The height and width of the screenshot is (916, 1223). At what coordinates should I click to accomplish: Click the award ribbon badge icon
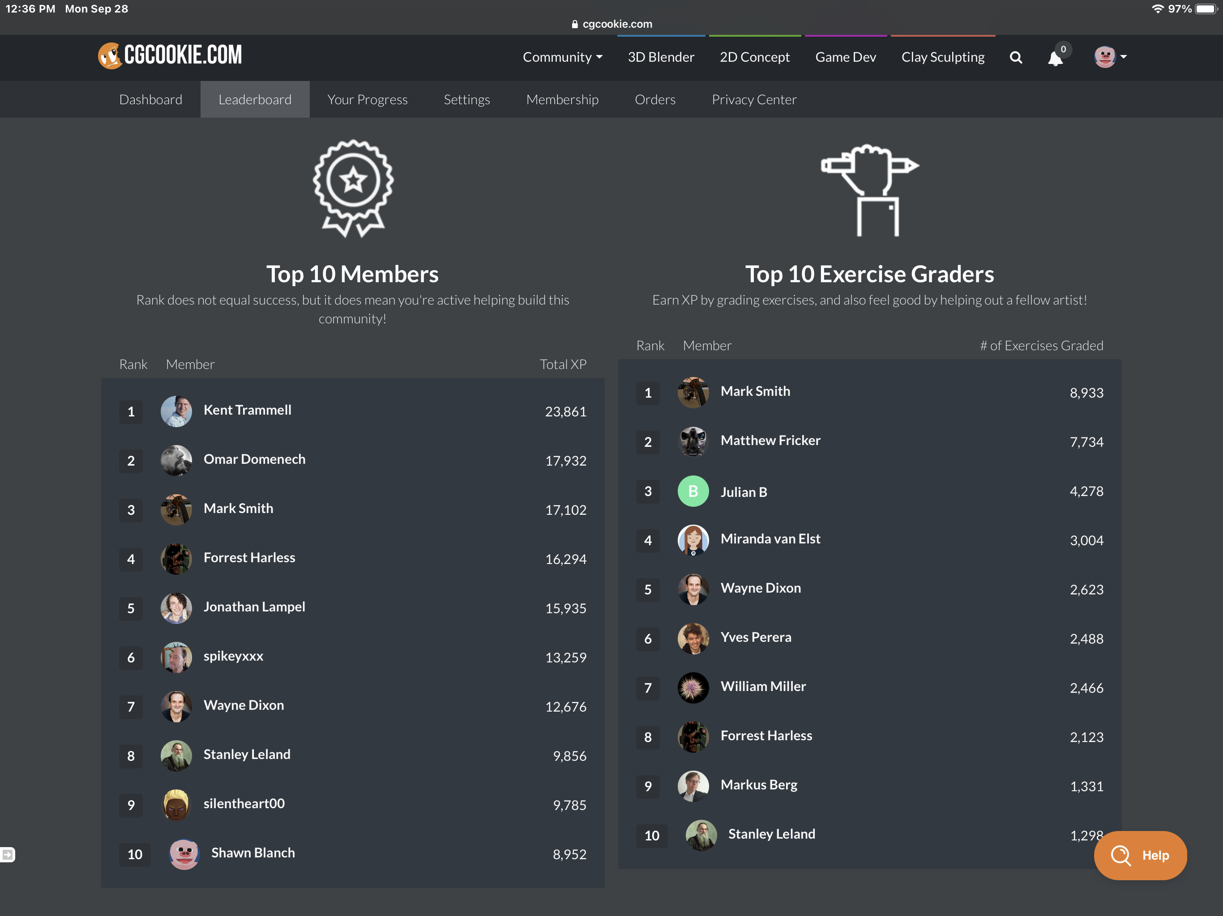pyautogui.click(x=353, y=188)
